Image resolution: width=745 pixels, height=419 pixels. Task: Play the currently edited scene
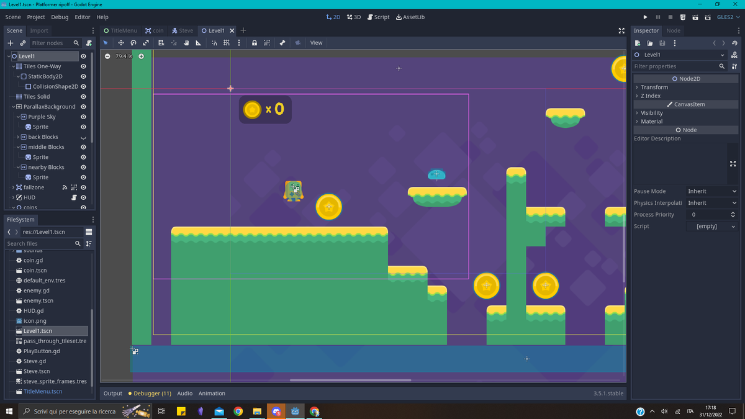(x=695, y=17)
